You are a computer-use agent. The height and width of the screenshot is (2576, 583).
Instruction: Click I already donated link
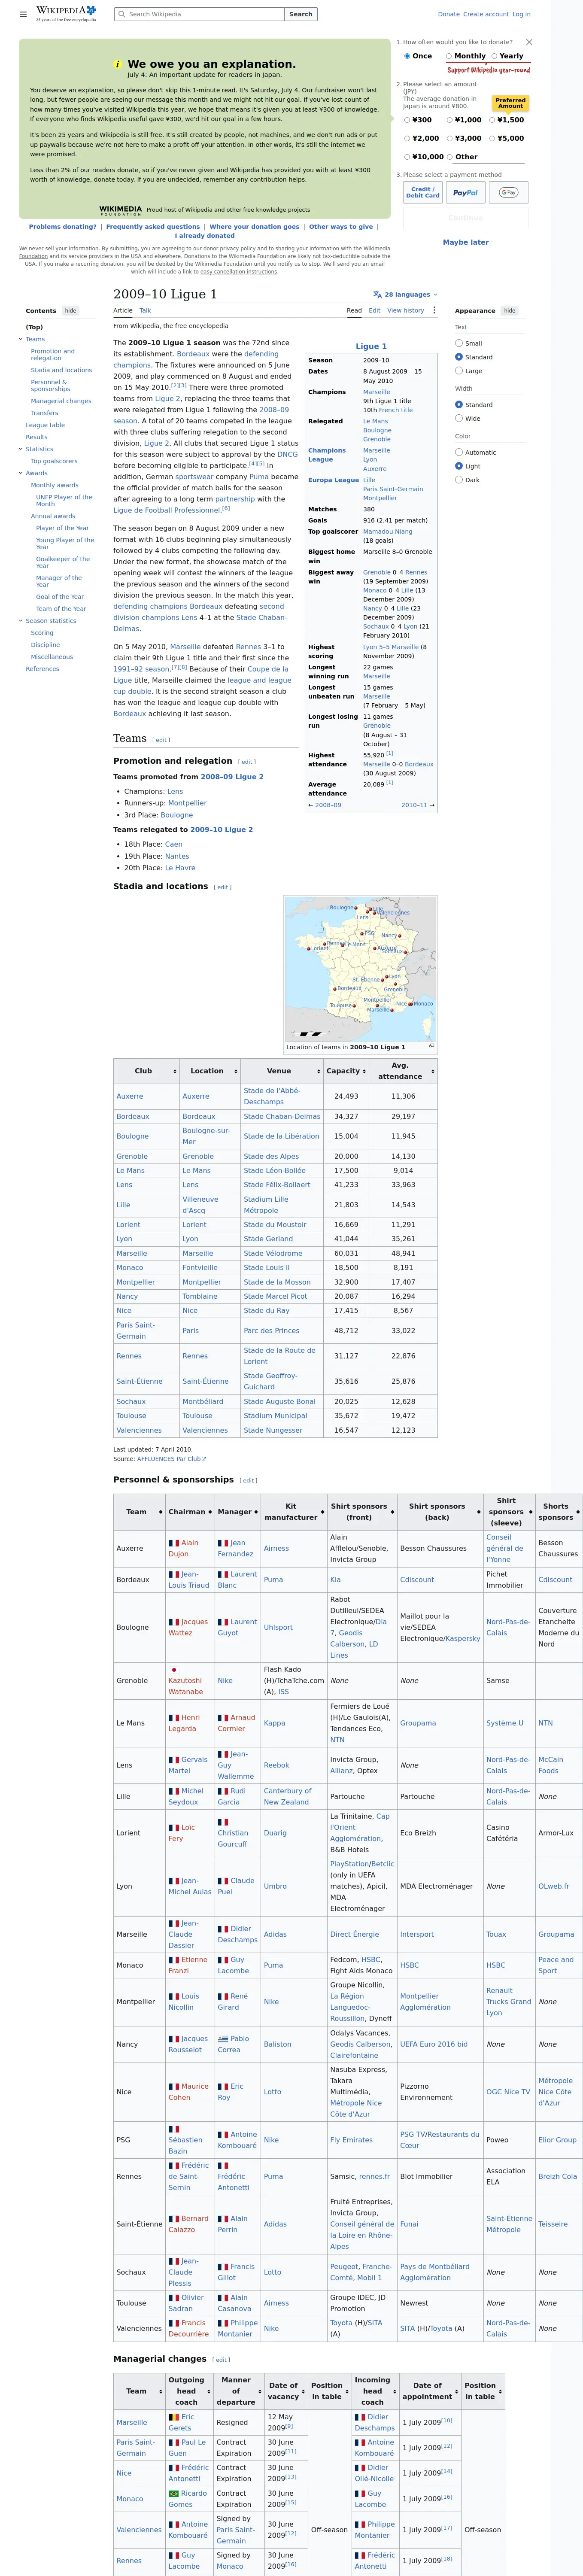click(x=205, y=236)
